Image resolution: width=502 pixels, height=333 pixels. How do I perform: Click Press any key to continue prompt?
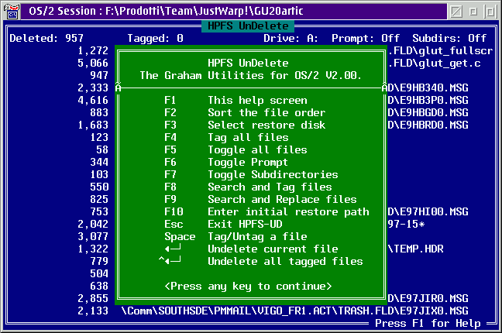click(x=248, y=286)
